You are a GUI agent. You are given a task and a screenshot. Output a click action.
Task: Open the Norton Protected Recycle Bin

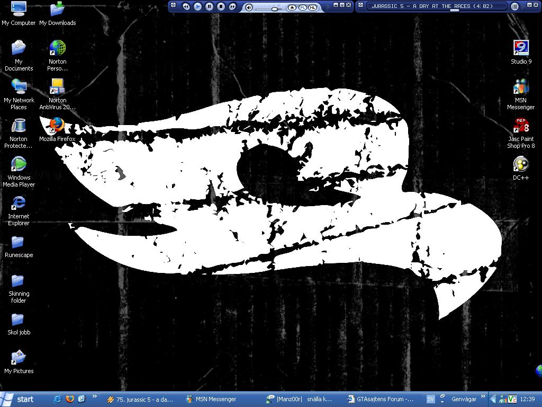(x=19, y=133)
